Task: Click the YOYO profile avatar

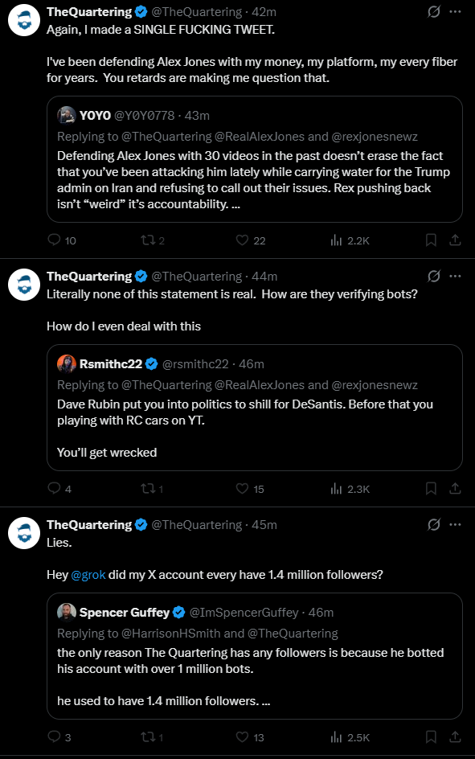Action: click(x=66, y=115)
